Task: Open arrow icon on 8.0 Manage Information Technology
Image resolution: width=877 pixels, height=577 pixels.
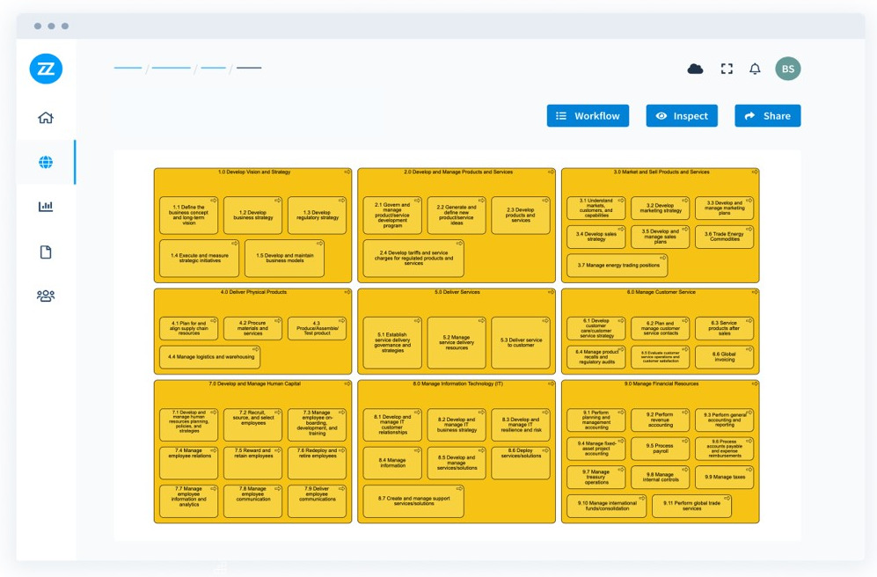Action: tap(551, 384)
